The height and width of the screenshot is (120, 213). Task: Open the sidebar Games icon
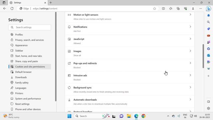click(x=208, y=42)
